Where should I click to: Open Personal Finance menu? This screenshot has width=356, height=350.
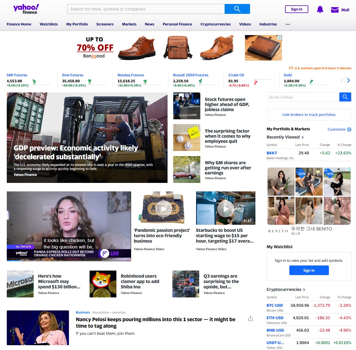click(177, 24)
